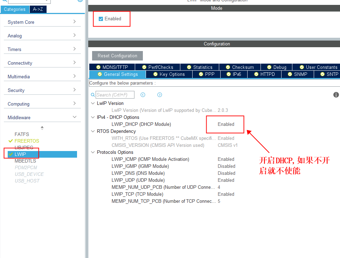Click the scroll arrow above the Middleware list
This screenshot has height=258, width=340.
(42, 127)
